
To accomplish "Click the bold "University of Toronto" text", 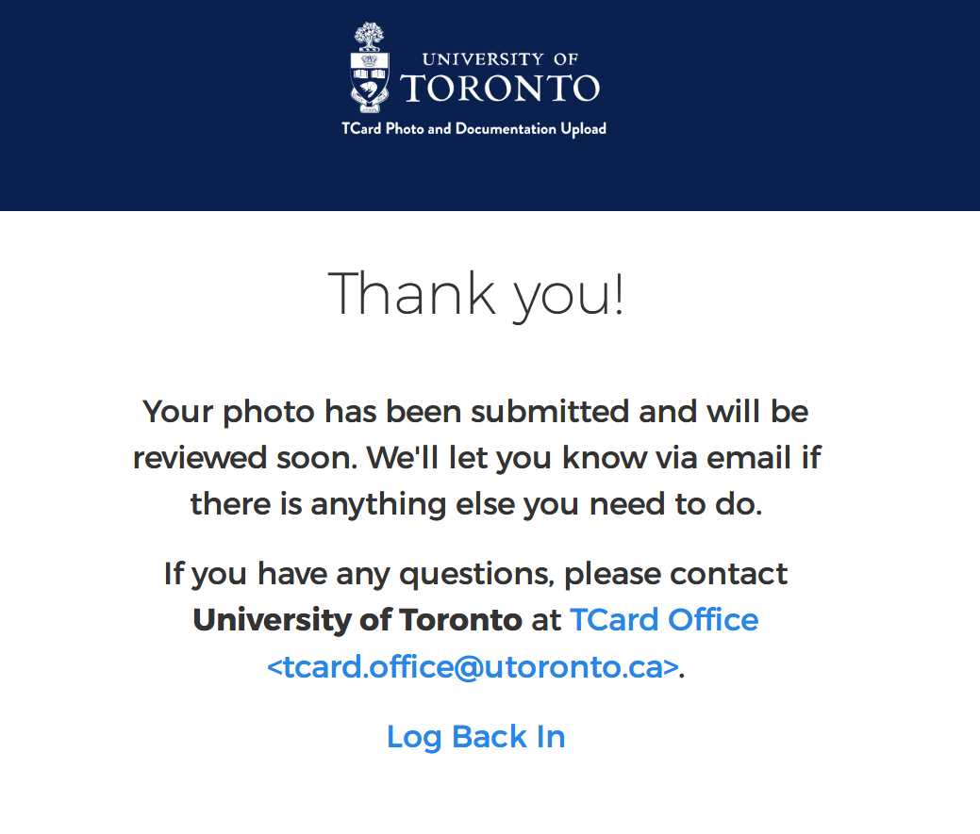I will click(x=357, y=620).
